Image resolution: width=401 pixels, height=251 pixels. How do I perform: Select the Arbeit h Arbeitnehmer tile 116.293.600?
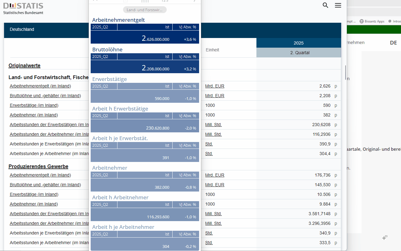coord(145,215)
